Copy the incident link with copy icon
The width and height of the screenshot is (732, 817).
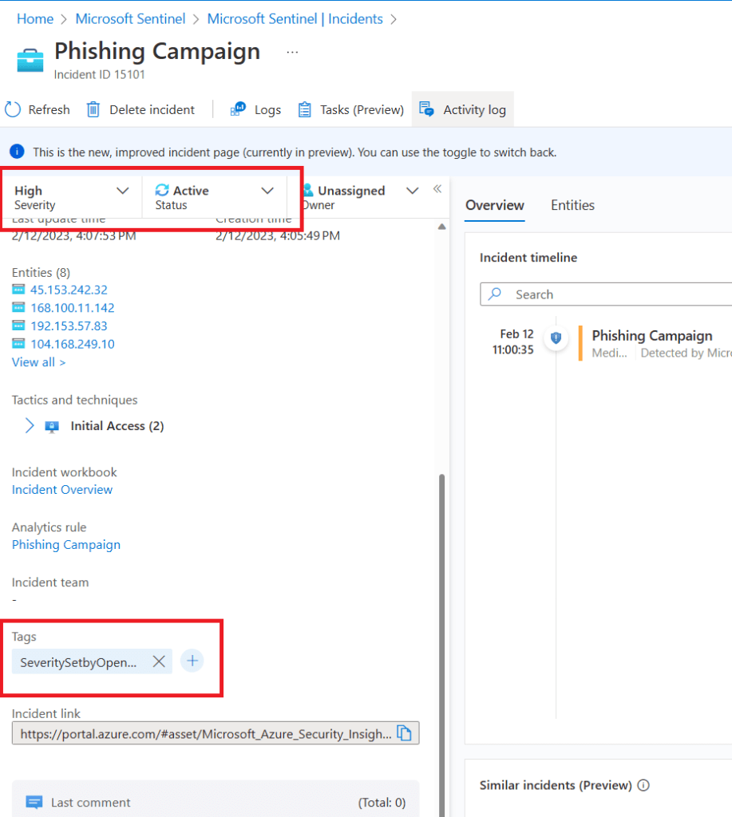405,733
